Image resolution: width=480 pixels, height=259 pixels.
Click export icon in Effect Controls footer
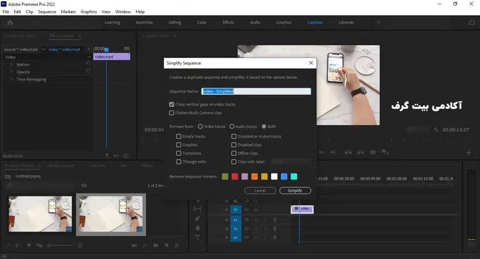click(x=126, y=156)
